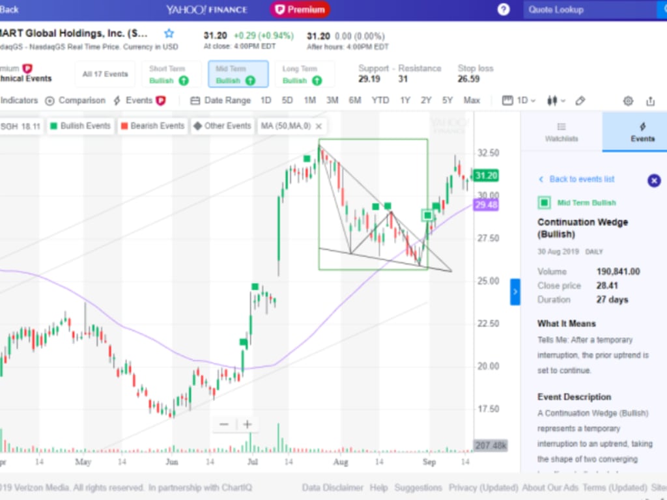Open Help footer link

(x=378, y=488)
